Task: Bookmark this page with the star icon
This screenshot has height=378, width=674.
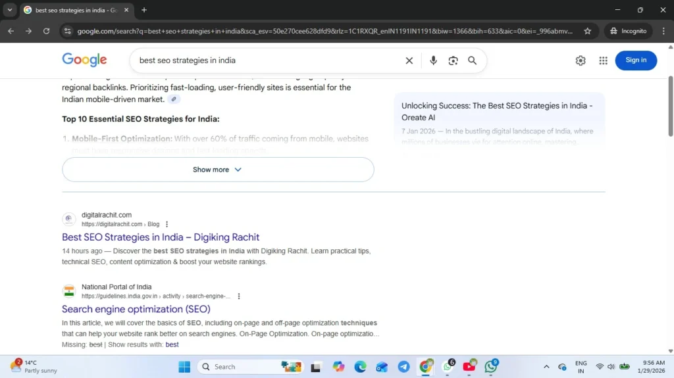Action: pos(587,31)
